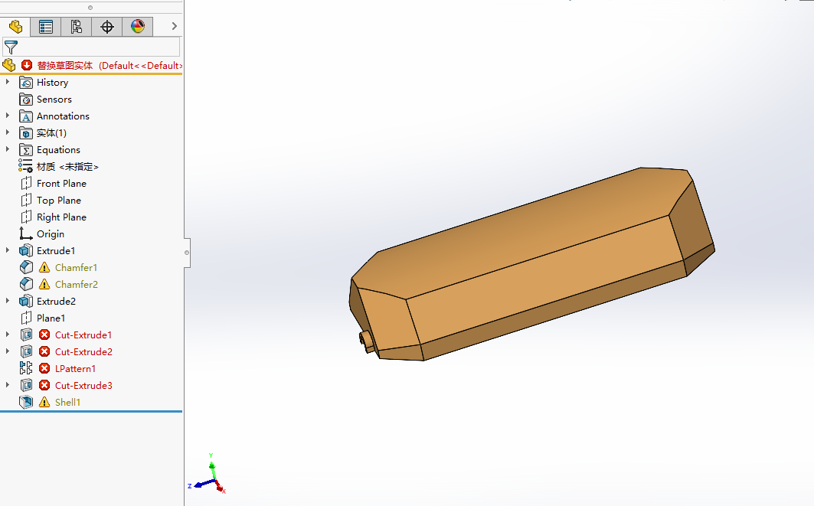Expand the History folder

pyautogui.click(x=8, y=83)
